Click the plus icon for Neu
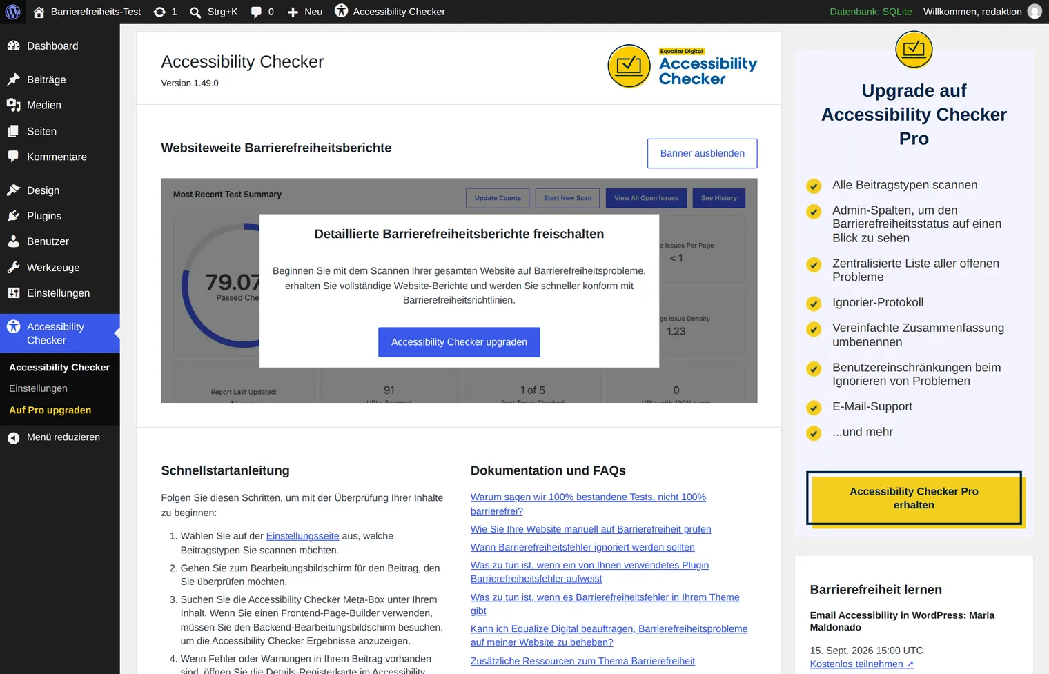This screenshot has height=674, width=1049. 293,12
